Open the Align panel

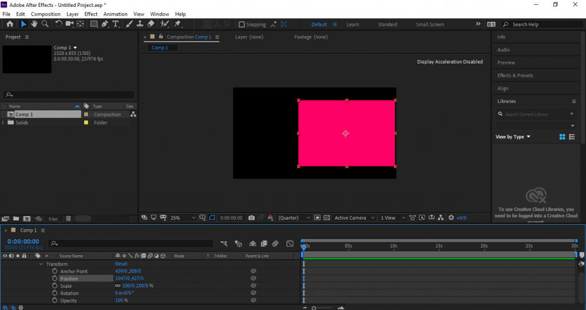[x=502, y=89]
